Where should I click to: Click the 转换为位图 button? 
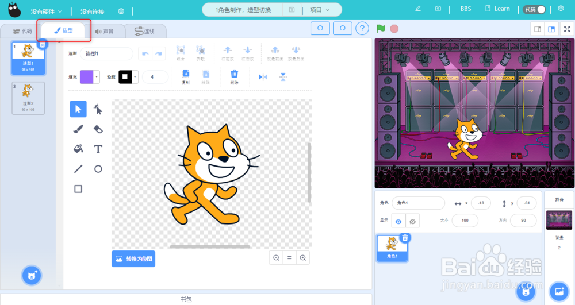click(x=133, y=259)
